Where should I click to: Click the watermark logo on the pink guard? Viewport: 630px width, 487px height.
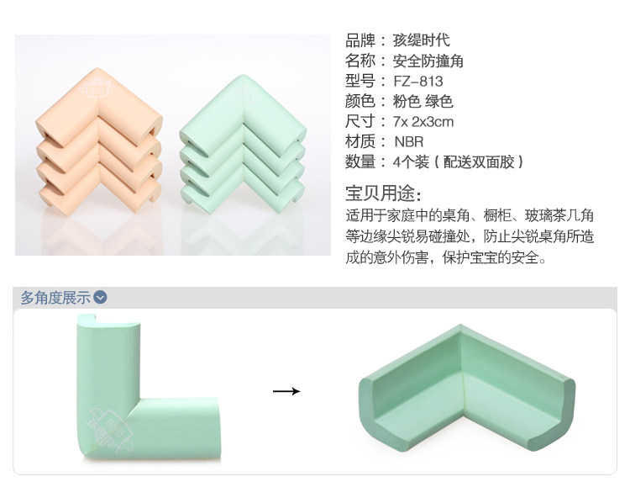94,88
